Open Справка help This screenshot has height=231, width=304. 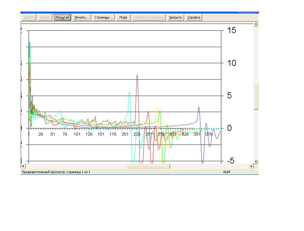(194, 17)
